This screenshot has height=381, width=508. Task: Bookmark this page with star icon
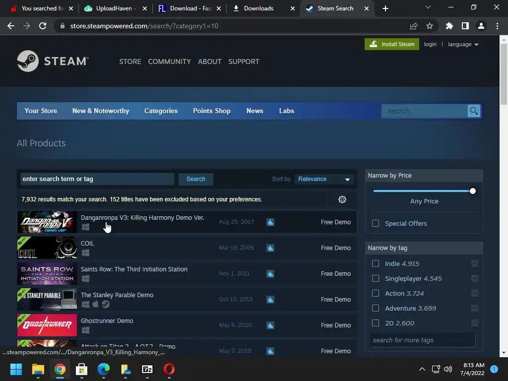430,26
